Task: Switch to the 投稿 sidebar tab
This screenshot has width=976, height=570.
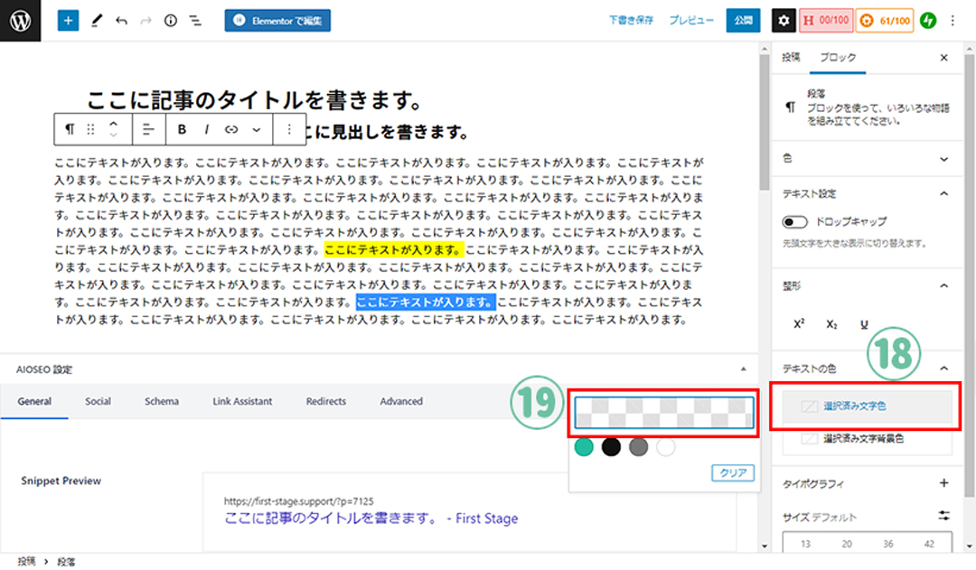Action: (x=791, y=57)
